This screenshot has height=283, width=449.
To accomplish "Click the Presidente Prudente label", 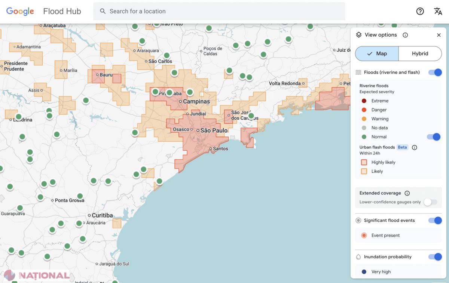I will click(x=16, y=66).
